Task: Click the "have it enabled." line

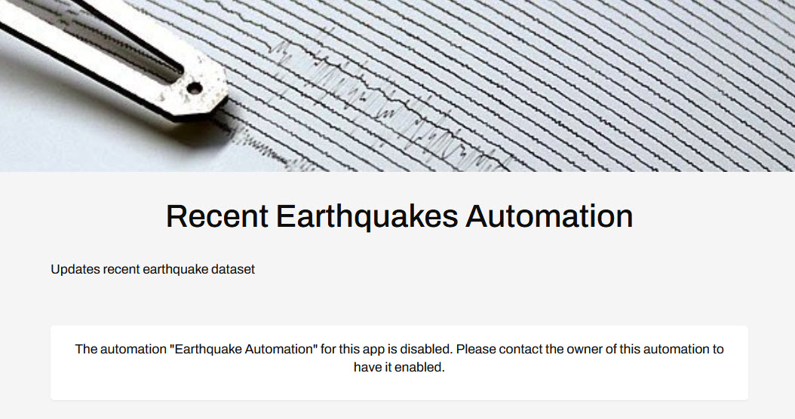Action: click(x=398, y=368)
